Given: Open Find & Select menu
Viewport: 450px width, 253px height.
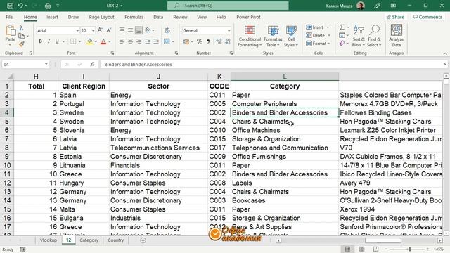Looking at the screenshot, I should (x=374, y=36).
